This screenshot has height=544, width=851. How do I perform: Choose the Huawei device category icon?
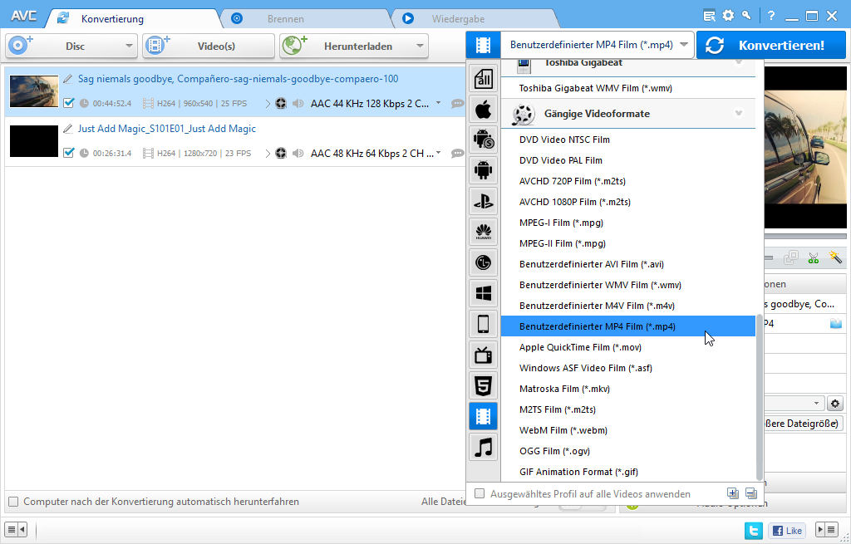point(483,231)
